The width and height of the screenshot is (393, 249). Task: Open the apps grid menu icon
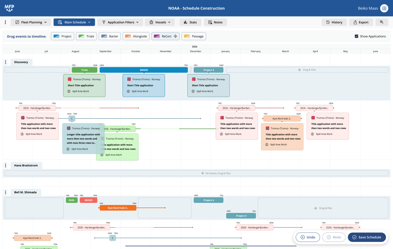tap(384, 8)
